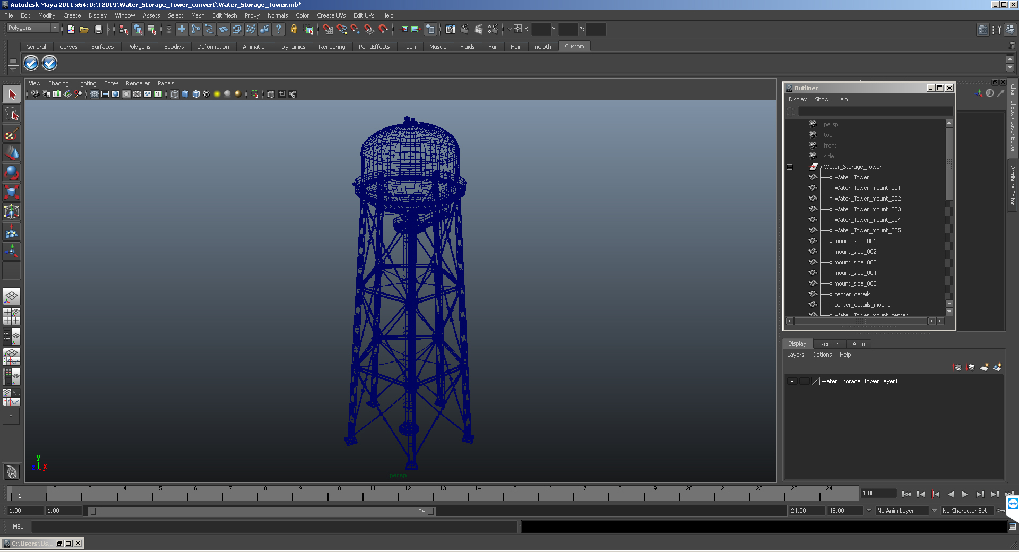Open the Edit Mesh menu

224,15
